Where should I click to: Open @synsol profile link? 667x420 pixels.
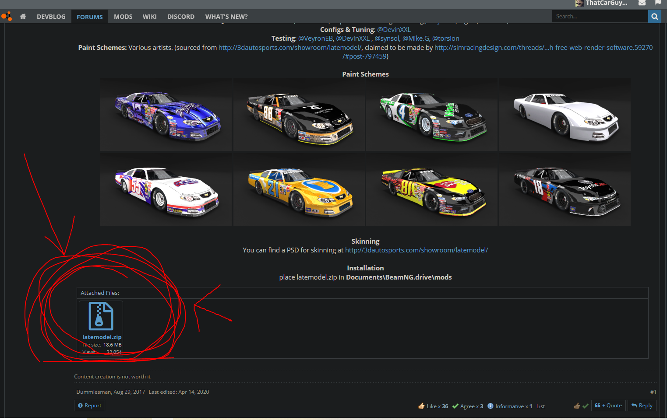click(387, 38)
